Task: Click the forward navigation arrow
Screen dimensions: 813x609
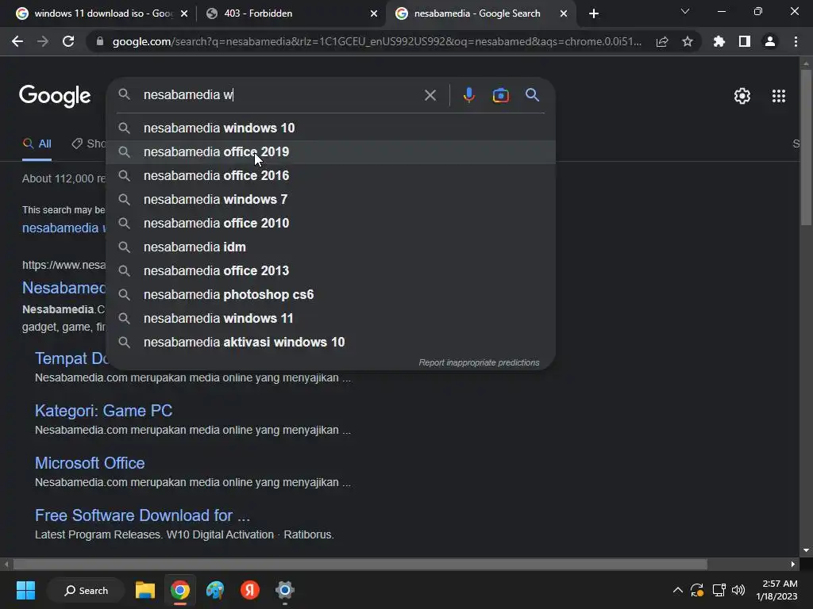Action: pos(43,41)
